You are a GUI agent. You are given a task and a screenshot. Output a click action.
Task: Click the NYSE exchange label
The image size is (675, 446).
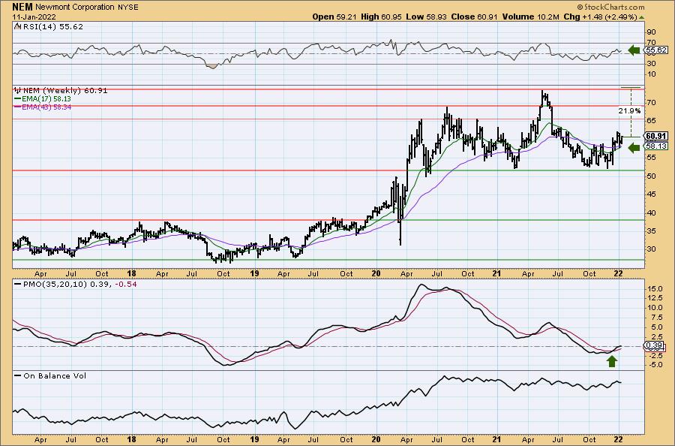[x=127, y=8]
